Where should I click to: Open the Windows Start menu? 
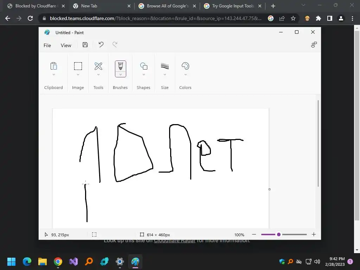click(x=11, y=262)
